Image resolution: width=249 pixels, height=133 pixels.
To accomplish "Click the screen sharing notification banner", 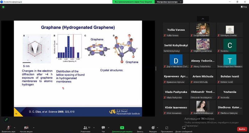I will click(133, 2).
